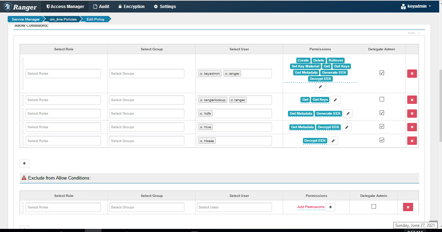
Task: Switch to the Audit section
Action: (101, 6)
